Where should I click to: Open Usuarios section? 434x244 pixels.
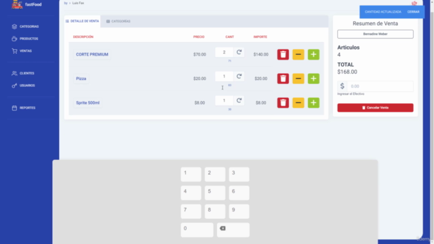tap(24, 85)
